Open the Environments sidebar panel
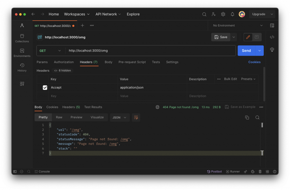Viewport: 290px width, 190px height. (x=22, y=53)
